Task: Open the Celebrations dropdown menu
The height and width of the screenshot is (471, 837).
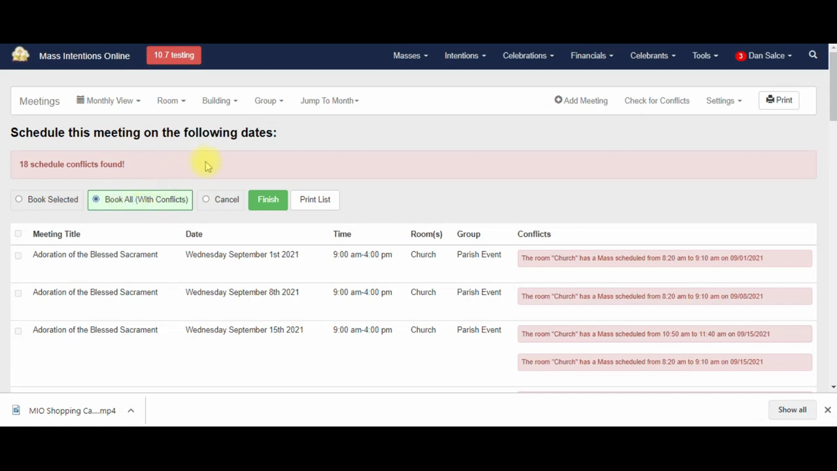Action: point(528,56)
